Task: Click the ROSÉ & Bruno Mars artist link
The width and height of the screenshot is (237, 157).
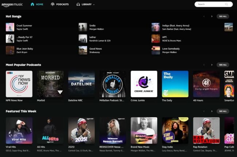Action: point(172,41)
